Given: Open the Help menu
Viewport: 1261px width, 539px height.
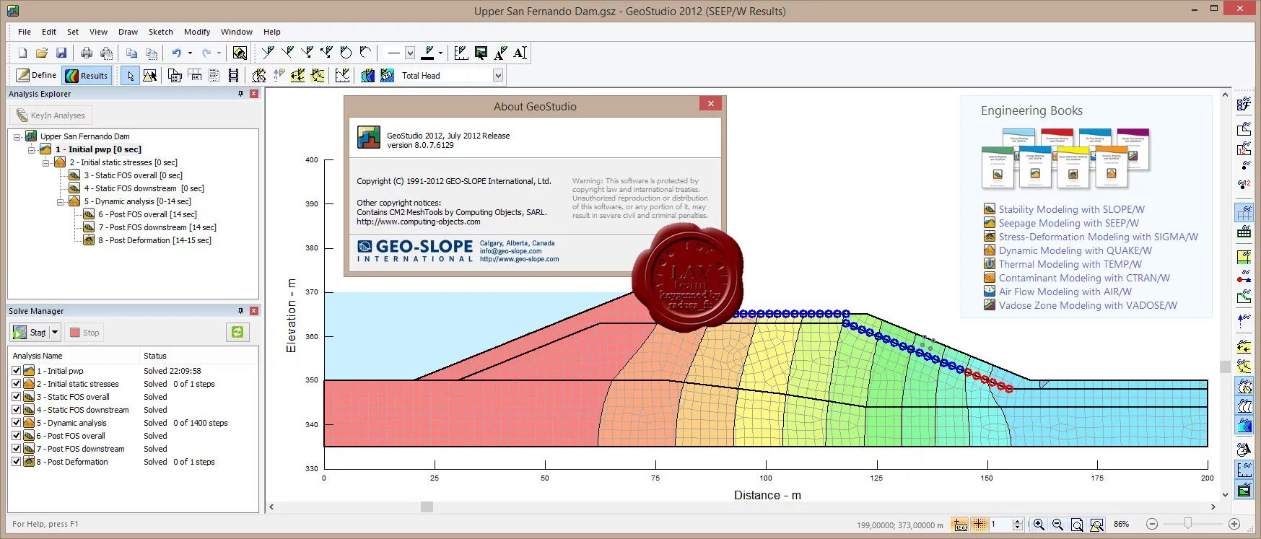Looking at the screenshot, I should pos(272,32).
